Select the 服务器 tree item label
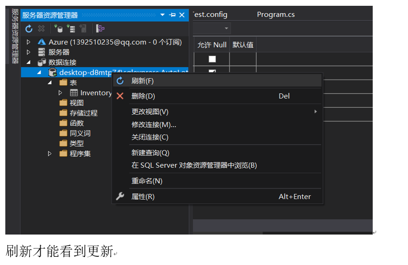Image resolution: width=408 pixels, height=265 pixels. pos(59,52)
